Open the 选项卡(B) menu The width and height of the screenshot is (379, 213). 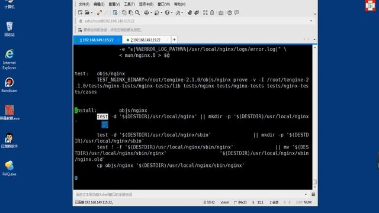146,4
